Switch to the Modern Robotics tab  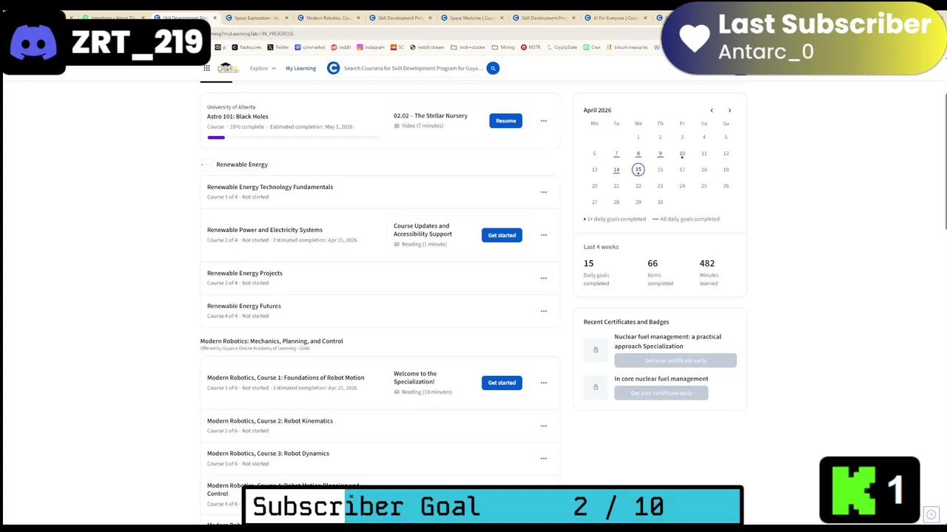point(328,18)
